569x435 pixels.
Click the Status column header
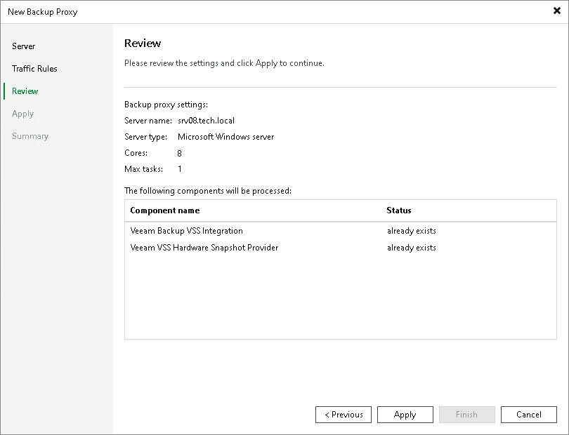(x=399, y=210)
